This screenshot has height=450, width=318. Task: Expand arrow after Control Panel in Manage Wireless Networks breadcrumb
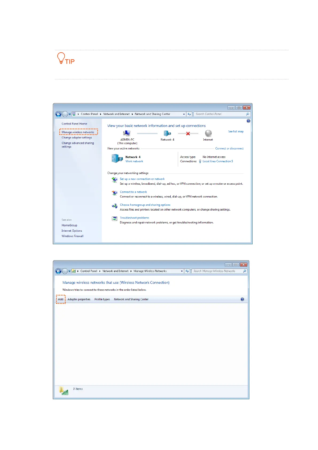coord(100,271)
